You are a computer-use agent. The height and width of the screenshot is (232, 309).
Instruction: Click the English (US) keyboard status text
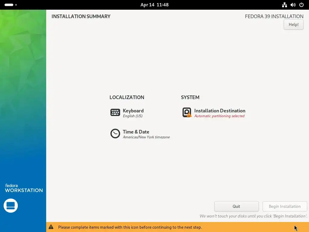[133, 116]
